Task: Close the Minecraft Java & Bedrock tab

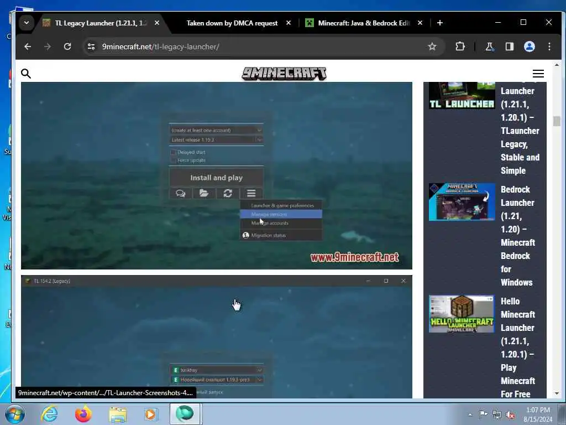Action: tap(420, 23)
